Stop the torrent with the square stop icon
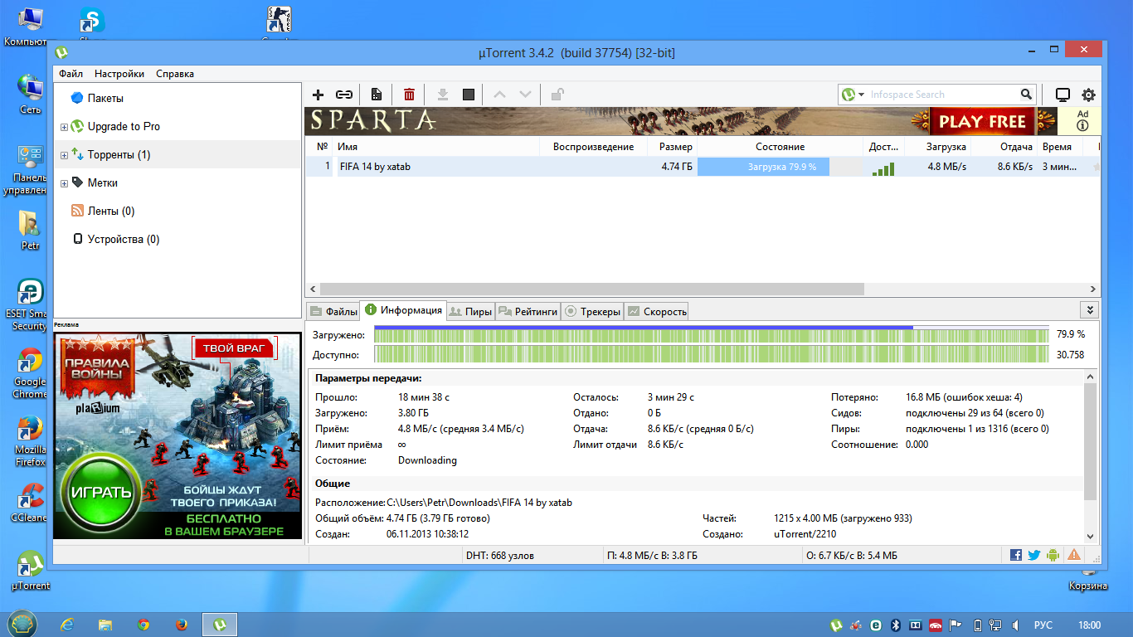The image size is (1133, 637). (469, 95)
